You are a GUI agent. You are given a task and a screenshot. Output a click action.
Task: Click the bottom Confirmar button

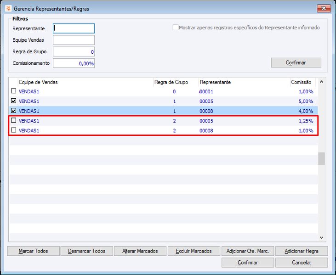pyautogui.click(x=248, y=263)
